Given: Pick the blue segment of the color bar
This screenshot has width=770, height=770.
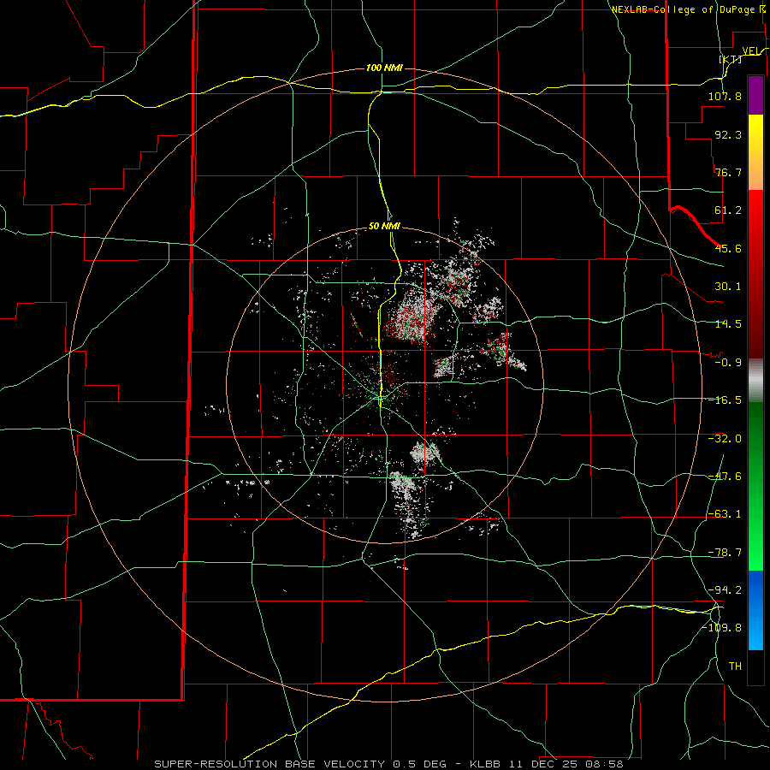Looking at the screenshot, I should click(x=755, y=610).
